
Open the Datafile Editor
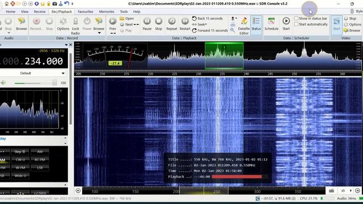[244, 26]
